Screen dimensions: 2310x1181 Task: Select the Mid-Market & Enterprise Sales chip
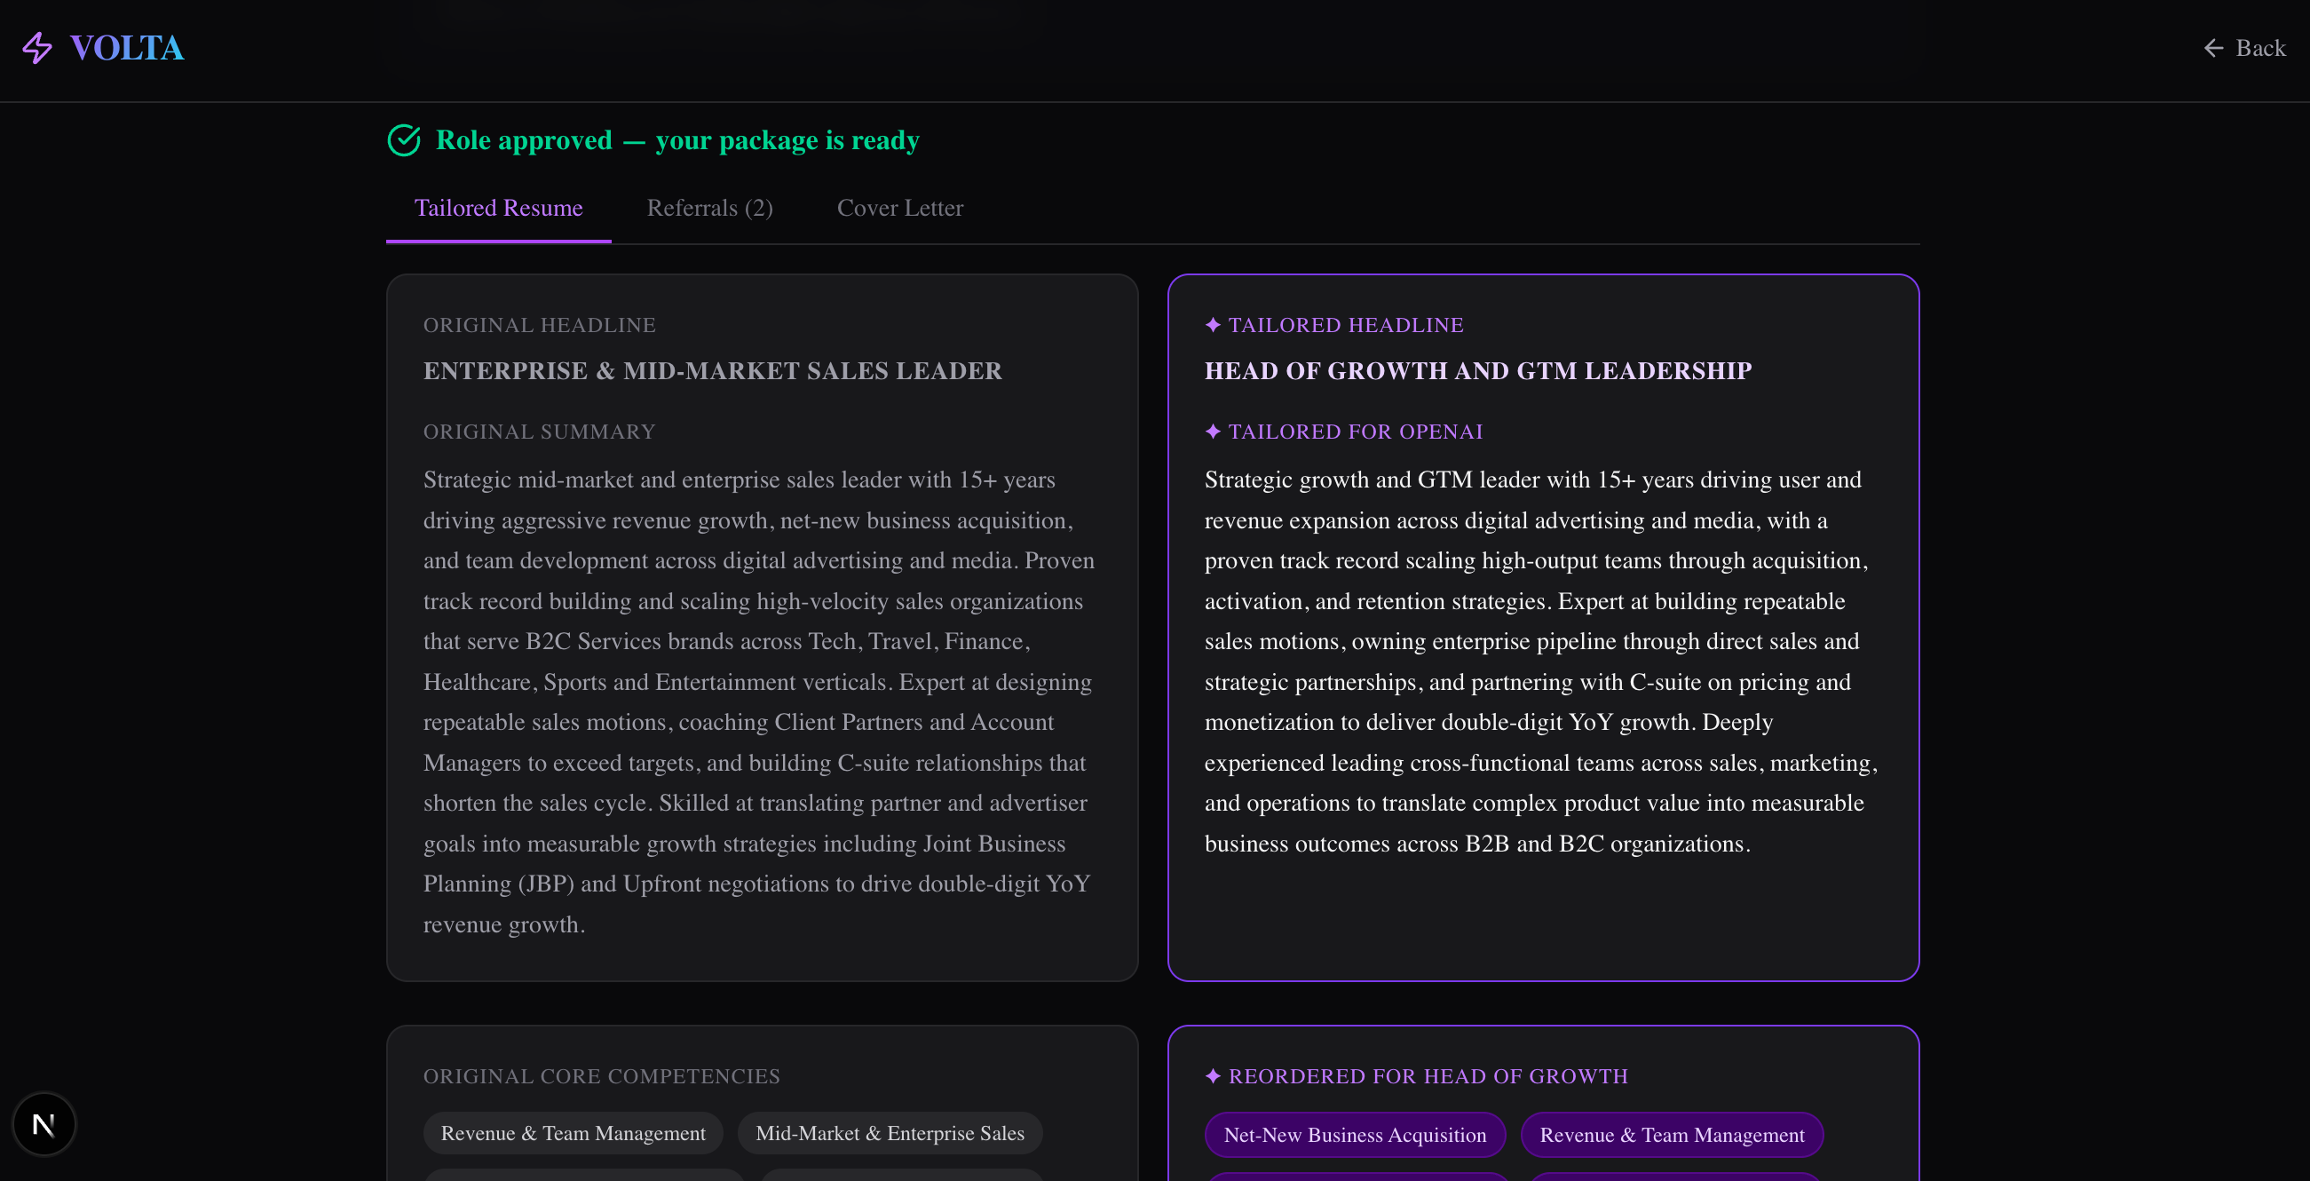(x=889, y=1132)
